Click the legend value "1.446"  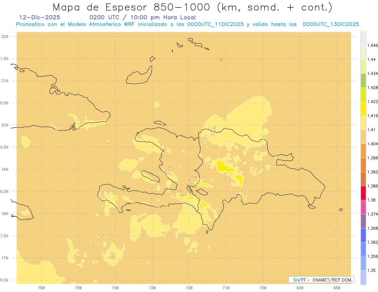[x=373, y=46]
